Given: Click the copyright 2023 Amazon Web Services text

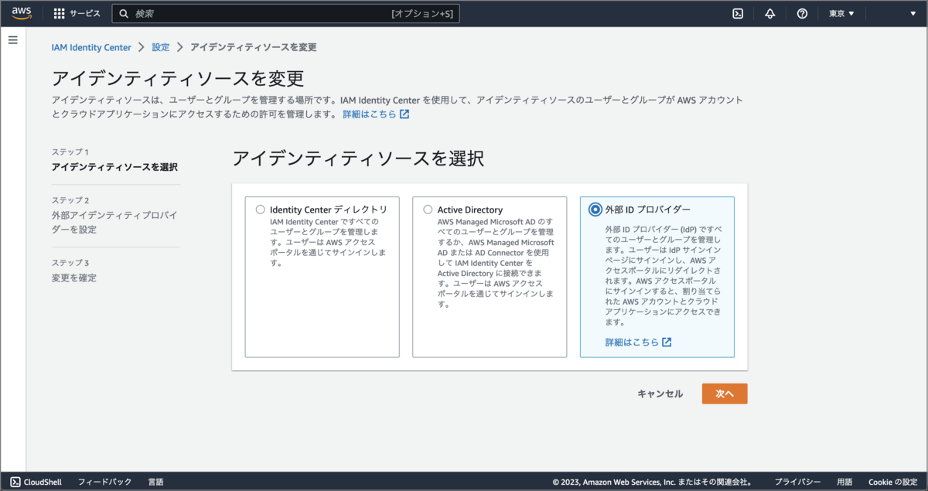Looking at the screenshot, I should [652, 482].
